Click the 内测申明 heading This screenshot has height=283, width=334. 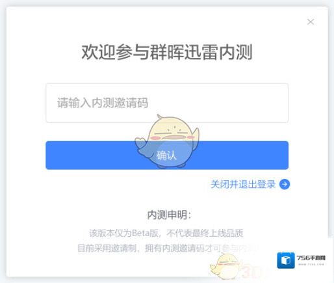(169, 215)
